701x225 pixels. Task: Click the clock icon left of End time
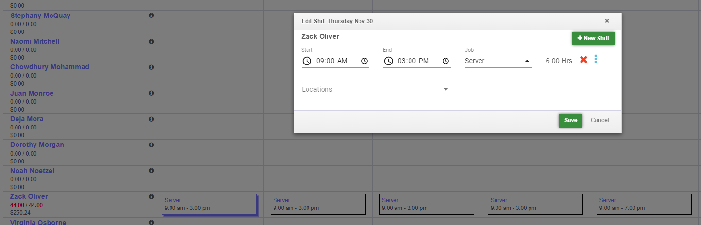[388, 61]
